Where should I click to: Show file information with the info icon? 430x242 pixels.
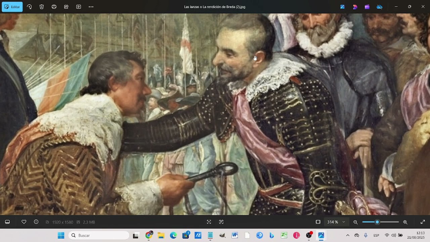[x=36, y=222]
